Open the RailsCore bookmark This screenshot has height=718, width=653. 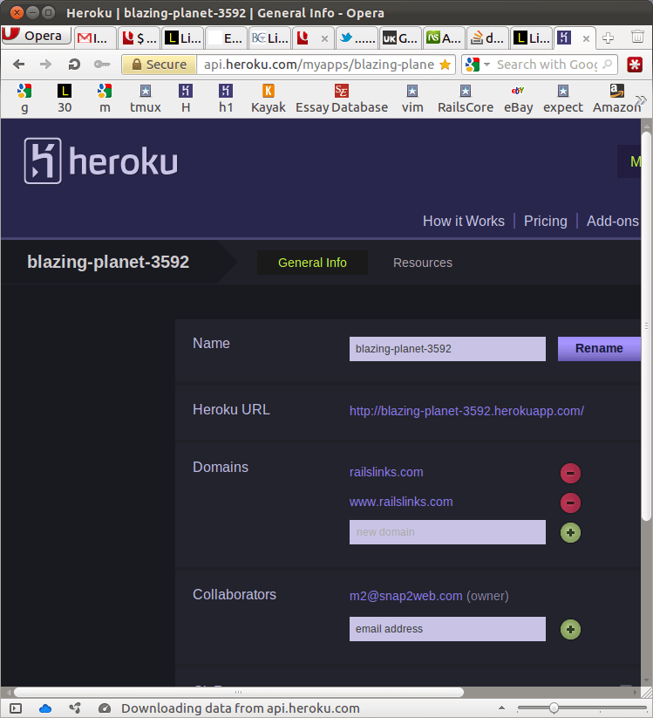pyautogui.click(x=466, y=99)
